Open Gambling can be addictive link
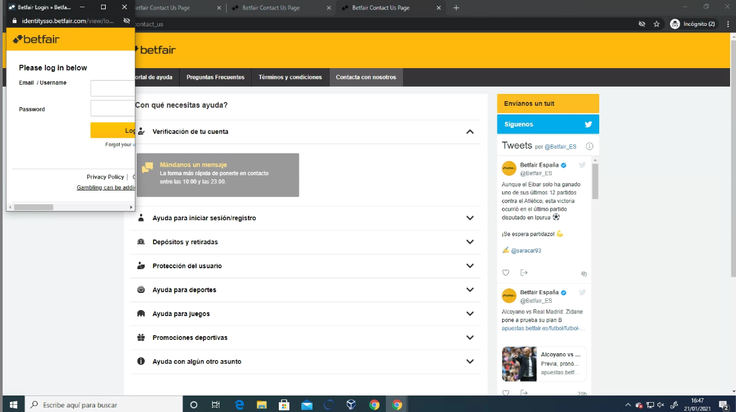Screen dimensions: 736x412 pos(106,187)
